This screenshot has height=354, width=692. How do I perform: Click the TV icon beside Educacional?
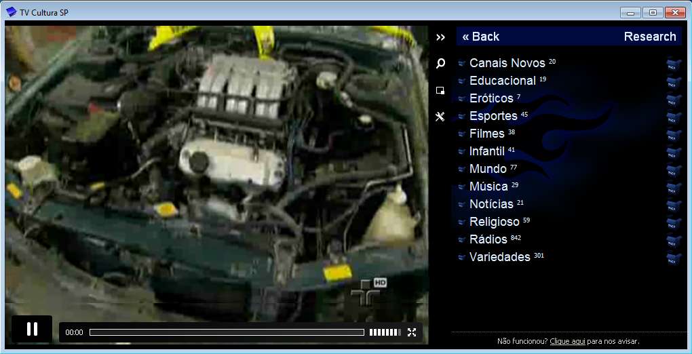coord(674,81)
